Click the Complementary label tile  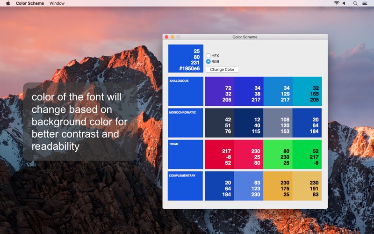point(185,186)
